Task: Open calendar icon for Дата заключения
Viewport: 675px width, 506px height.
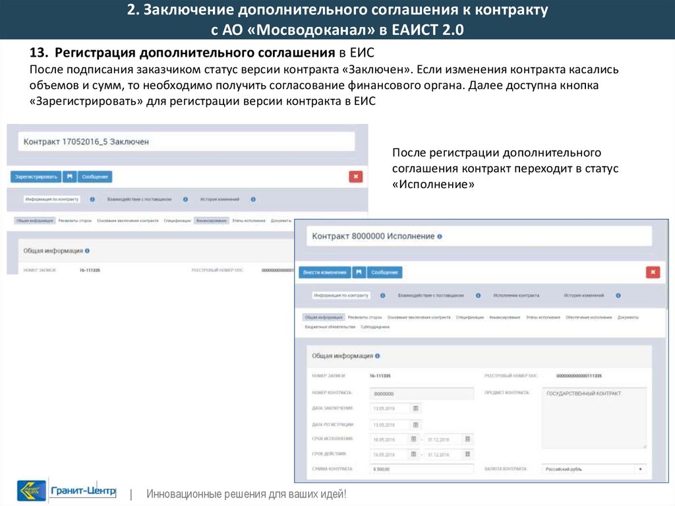Action: 416,408
